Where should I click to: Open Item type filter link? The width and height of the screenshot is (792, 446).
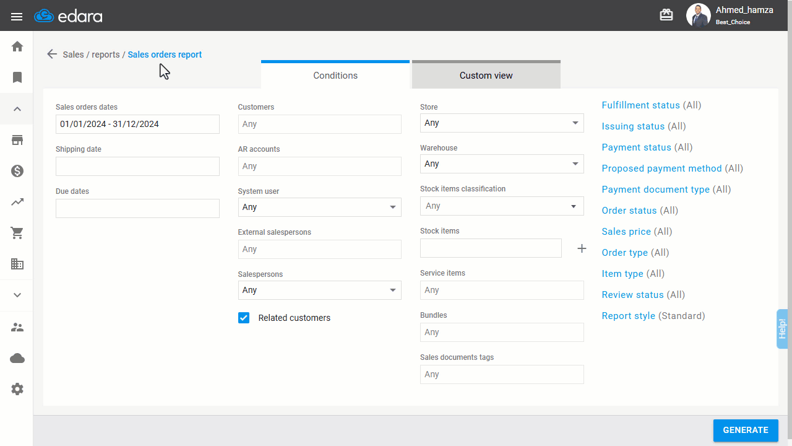point(622,274)
